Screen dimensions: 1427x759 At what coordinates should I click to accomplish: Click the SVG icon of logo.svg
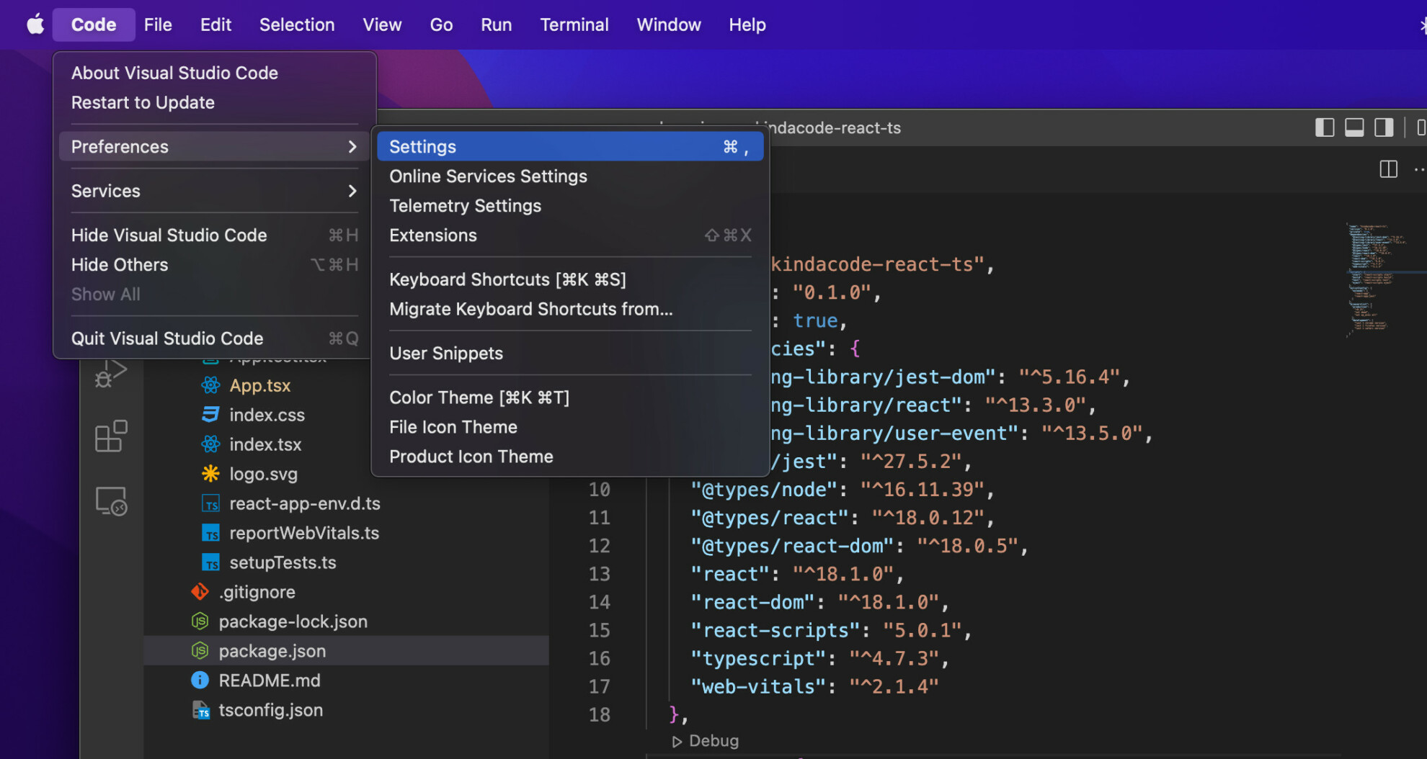tap(210, 474)
